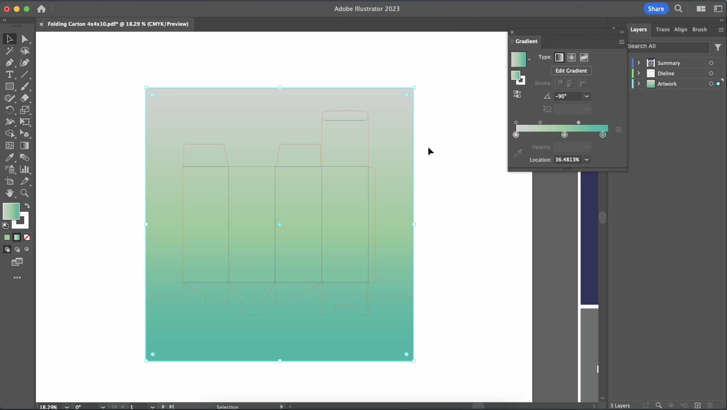Screen dimensions: 727x410
Task: Select the Type tool
Action: (x=9, y=74)
